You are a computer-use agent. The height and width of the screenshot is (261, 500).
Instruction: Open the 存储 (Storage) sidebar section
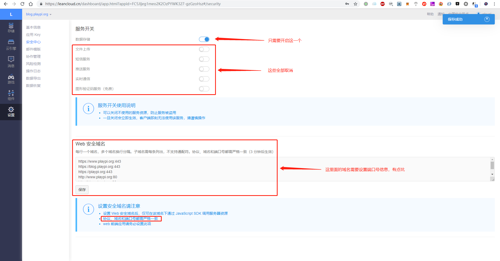click(11, 28)
